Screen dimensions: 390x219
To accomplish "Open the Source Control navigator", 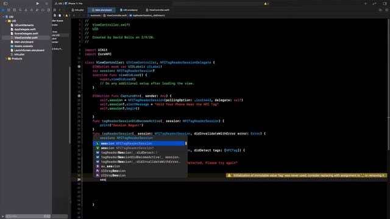I will (x=9, y=10).
